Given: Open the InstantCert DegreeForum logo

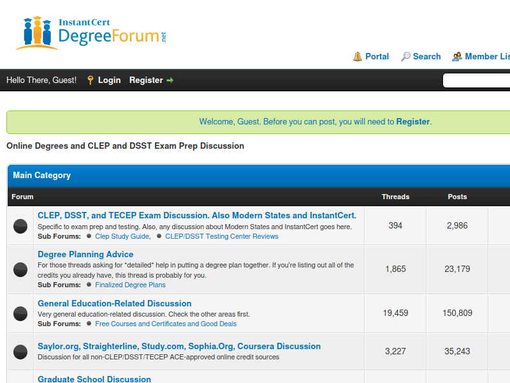Looking at the screenshot, I should 91,33.
